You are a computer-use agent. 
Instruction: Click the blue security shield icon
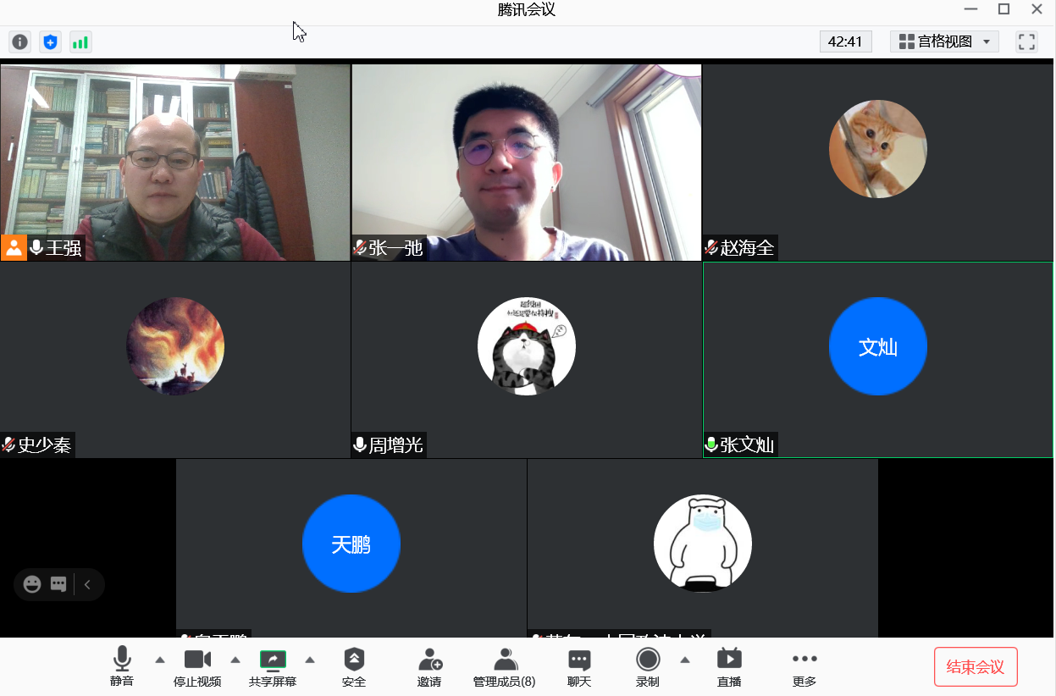coord(50,41)
